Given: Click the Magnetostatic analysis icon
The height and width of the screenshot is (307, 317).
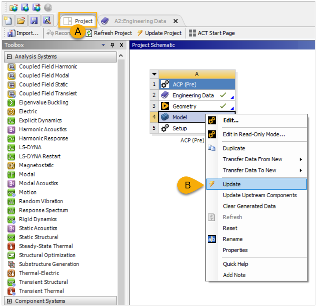Looking at the screenshot, I should tap(12, 165).
